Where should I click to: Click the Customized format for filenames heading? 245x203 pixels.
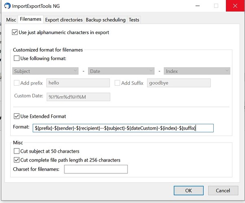pyautogui.click(x=48, y=50)
